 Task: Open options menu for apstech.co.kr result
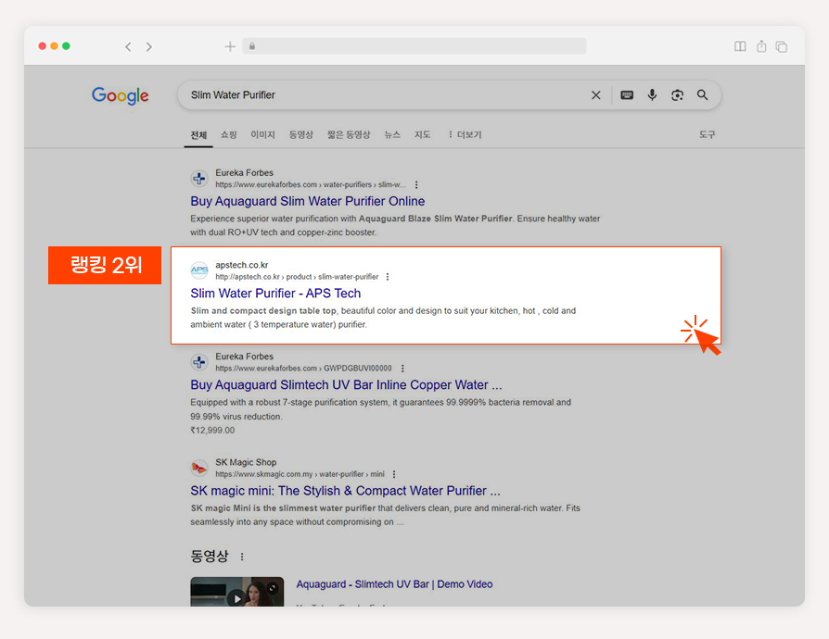(x=388, y=277)
